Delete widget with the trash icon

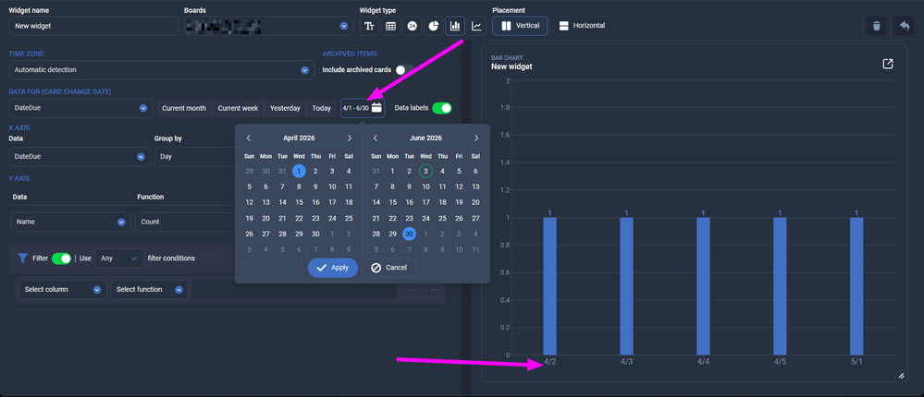pyautogui.click(x=876, y=26)
